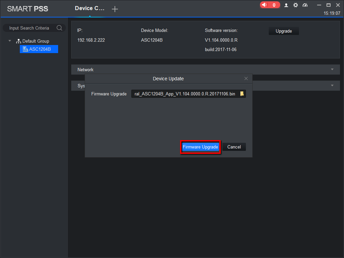This screenshot has height=258, width=344.
Task: Click the build:2017-11-06 text
Action: tap(221, 50)
